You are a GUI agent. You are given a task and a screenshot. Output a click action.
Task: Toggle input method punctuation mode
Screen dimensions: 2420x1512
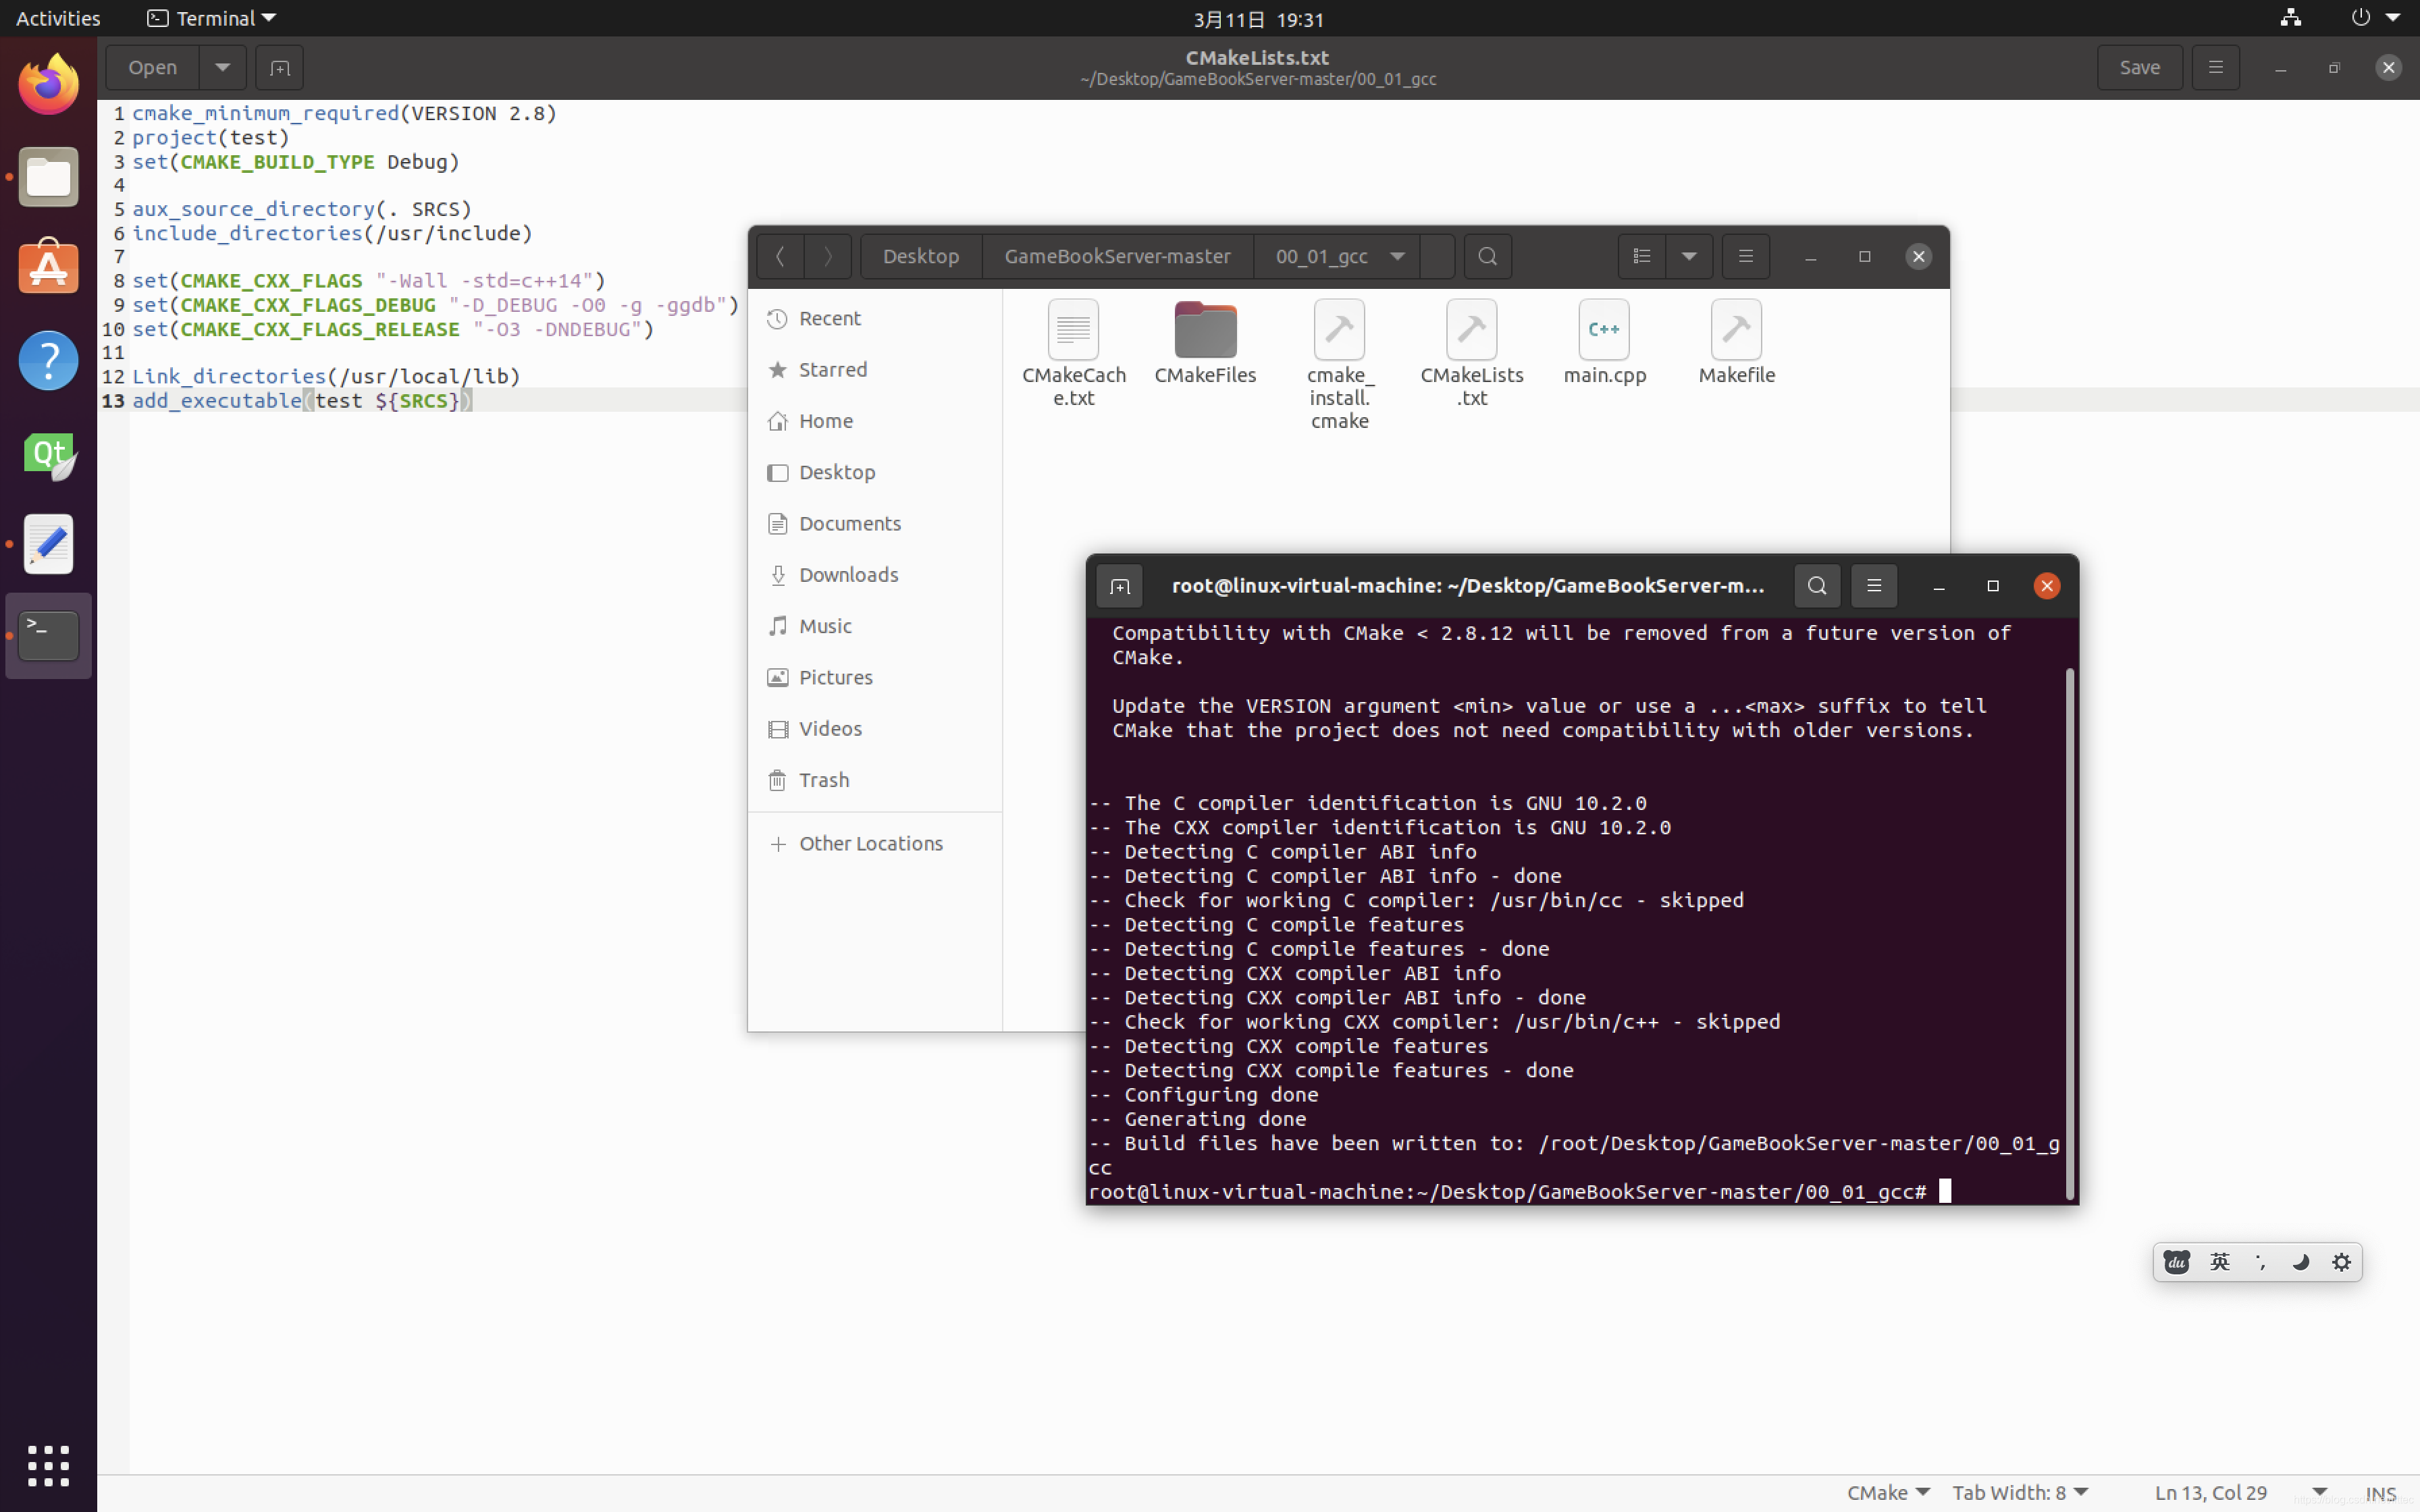pyautogui.click(x=2260, y=1262)
